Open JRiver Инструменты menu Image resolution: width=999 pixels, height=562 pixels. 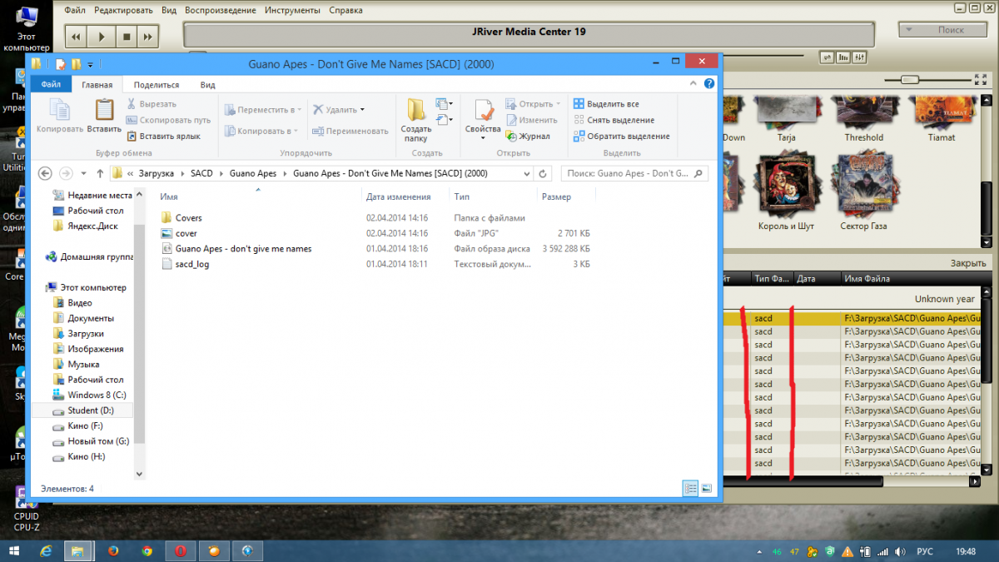coord(292,9)
